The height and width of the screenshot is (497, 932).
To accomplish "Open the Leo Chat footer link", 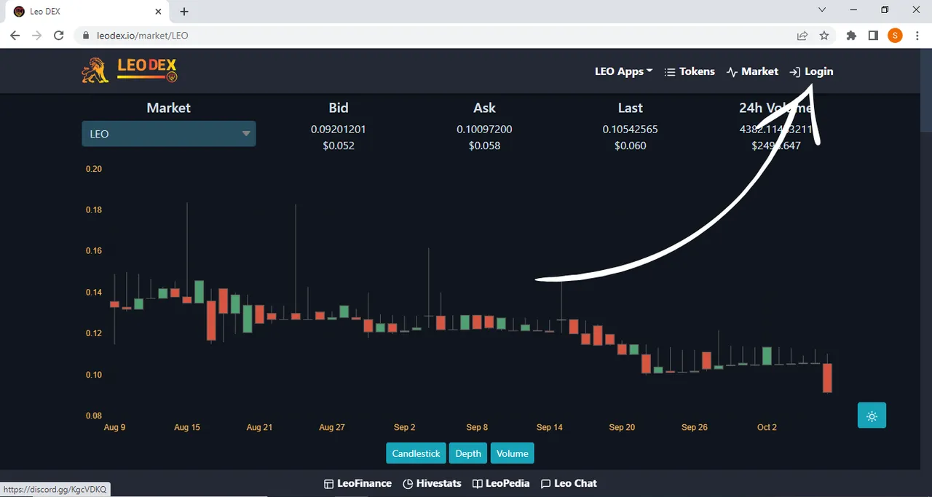I will point(569,483).
